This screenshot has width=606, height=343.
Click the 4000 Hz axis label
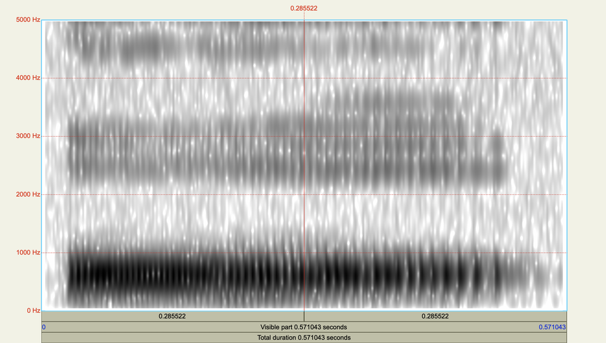click(28, 78)
